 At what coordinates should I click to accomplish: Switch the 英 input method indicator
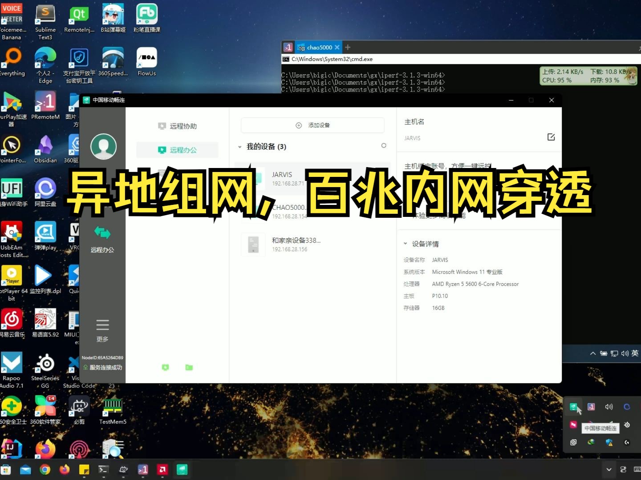(x=635, y=353)
